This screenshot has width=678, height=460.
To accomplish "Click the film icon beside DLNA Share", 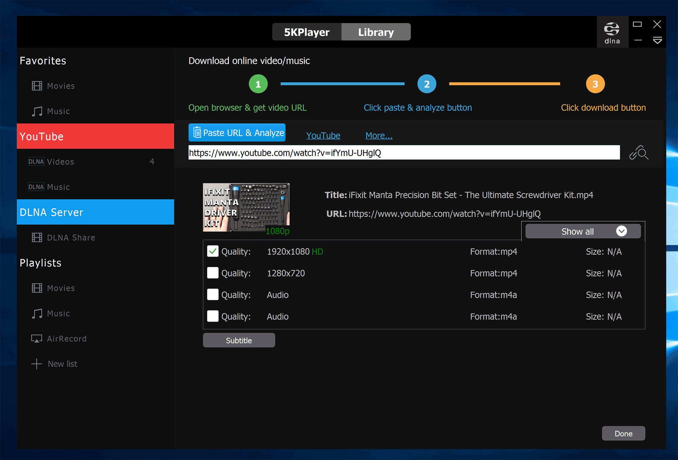I will 37,237.
